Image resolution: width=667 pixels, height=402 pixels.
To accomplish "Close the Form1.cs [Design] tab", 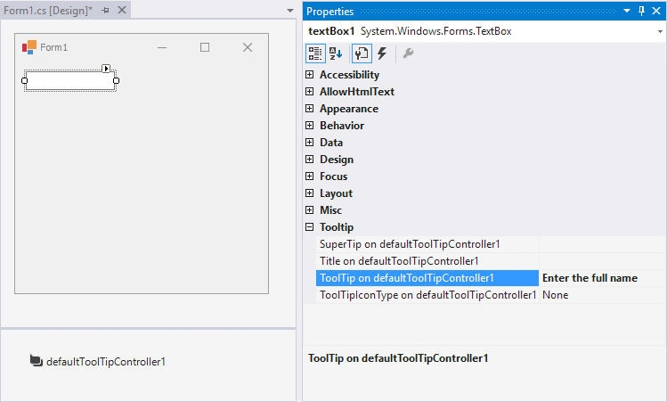I will (121, 10).
